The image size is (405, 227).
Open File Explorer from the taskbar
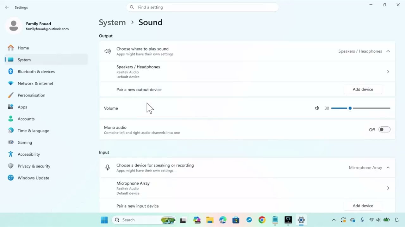(210, 220)
